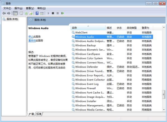Screen dimensions: 167x122
Task: Click the gear icon beside WebClient
Action: click(x=73, y=32)
